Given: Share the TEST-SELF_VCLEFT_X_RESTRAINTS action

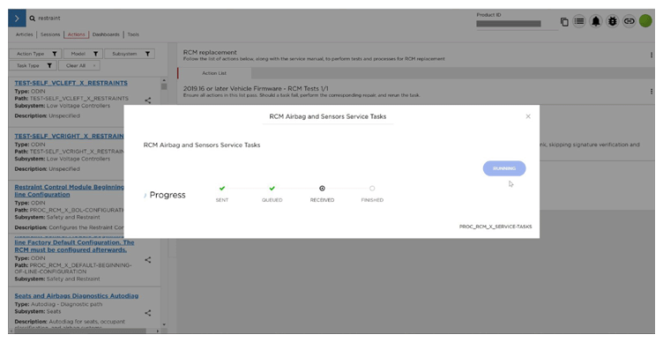Looking at the screenshot, I should 147,100.
